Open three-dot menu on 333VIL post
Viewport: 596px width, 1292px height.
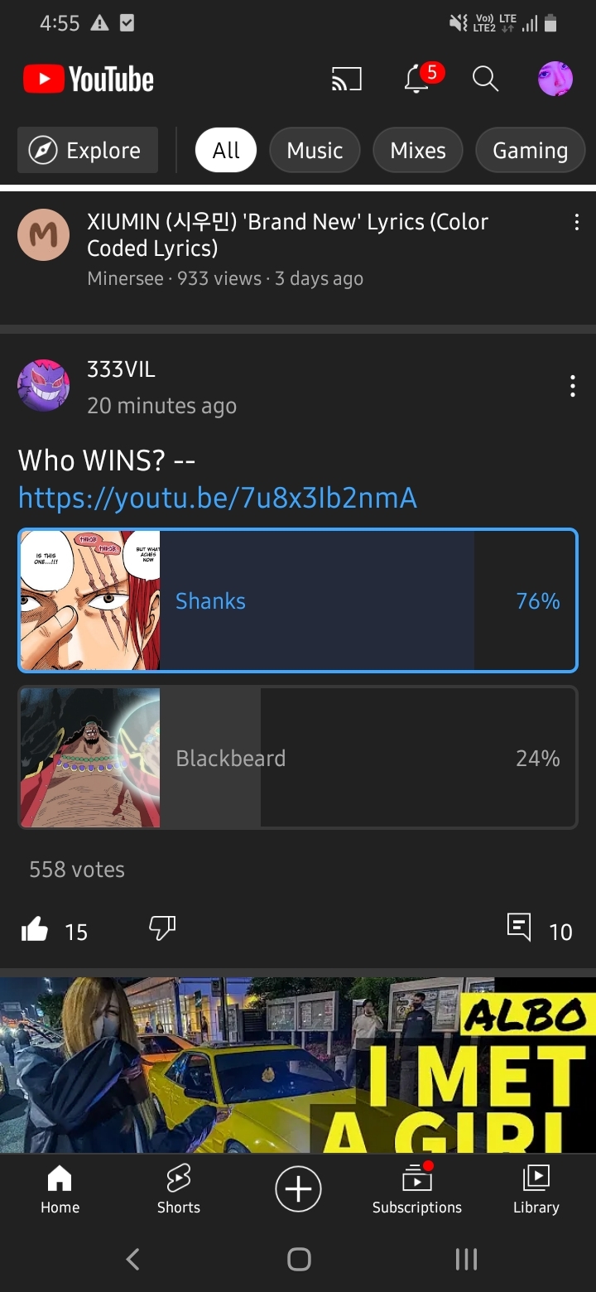(572, 386)
